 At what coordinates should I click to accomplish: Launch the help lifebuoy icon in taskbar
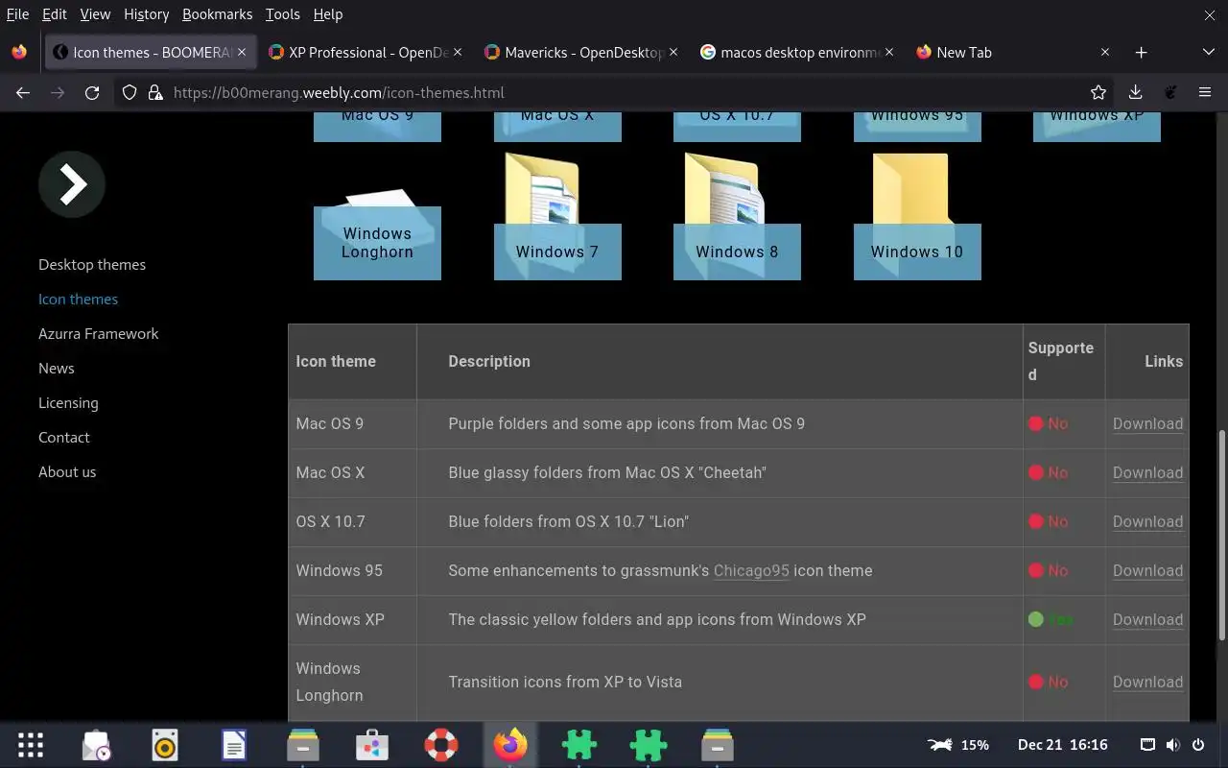pos(441,745)
